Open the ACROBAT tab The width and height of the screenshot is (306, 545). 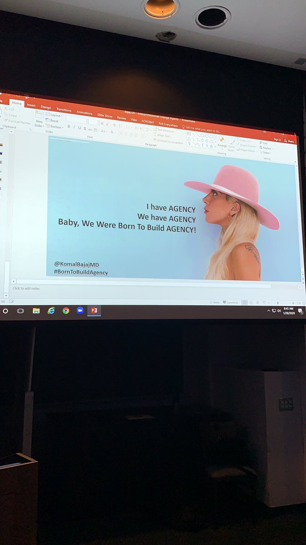147,122
